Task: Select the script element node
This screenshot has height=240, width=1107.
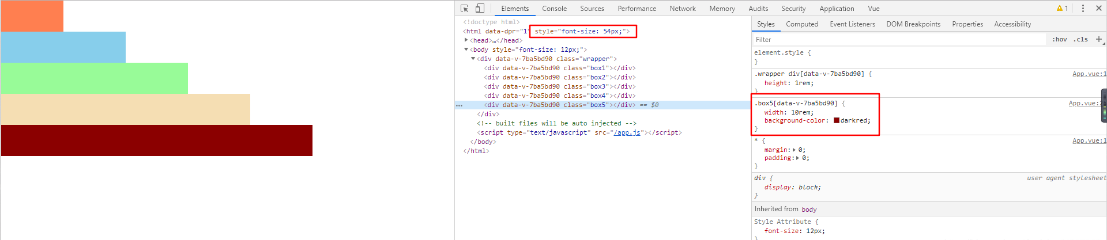Action: [x=579, y=132]
